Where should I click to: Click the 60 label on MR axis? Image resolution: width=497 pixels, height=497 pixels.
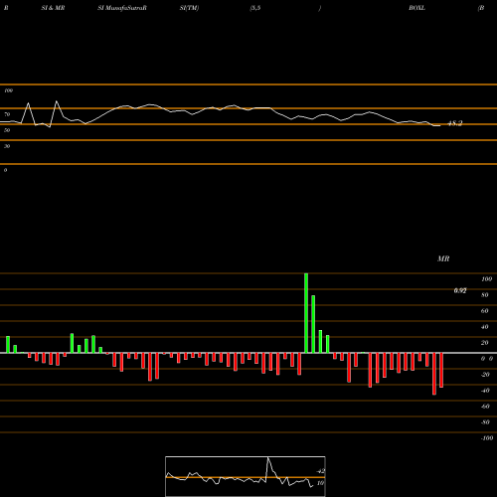coord(485,311)
